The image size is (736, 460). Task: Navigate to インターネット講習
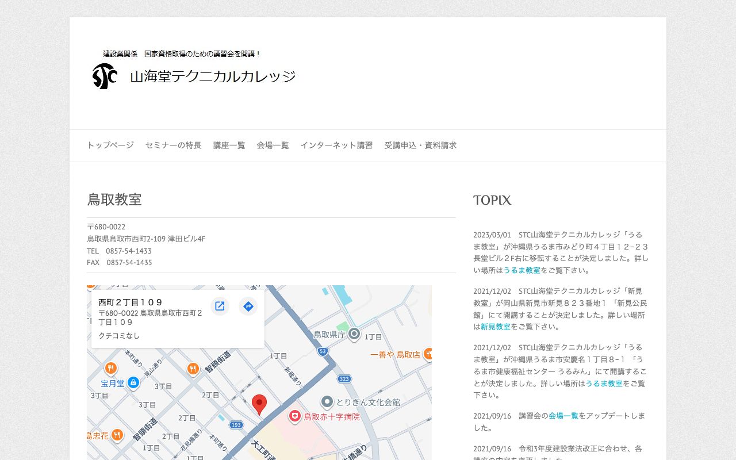tap(336, 145)
